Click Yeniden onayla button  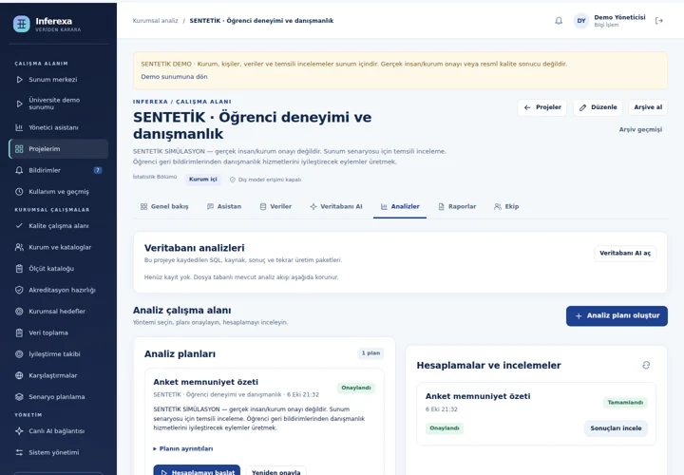pos(276,471)
